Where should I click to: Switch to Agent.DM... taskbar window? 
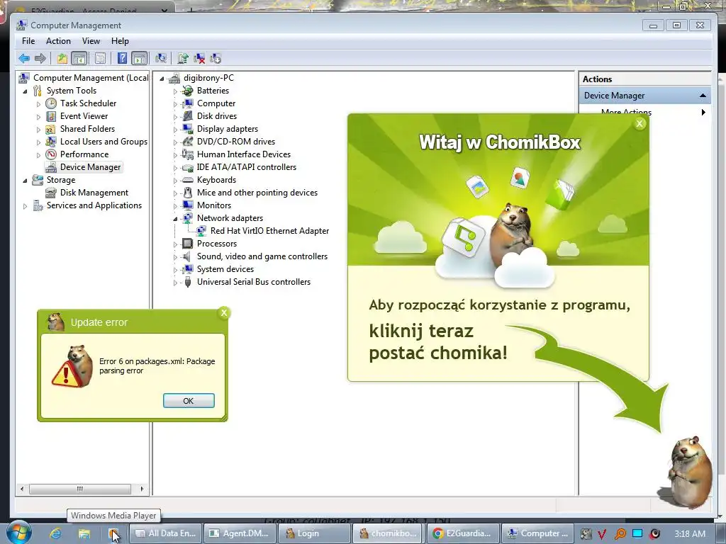(x=240, y=533)
